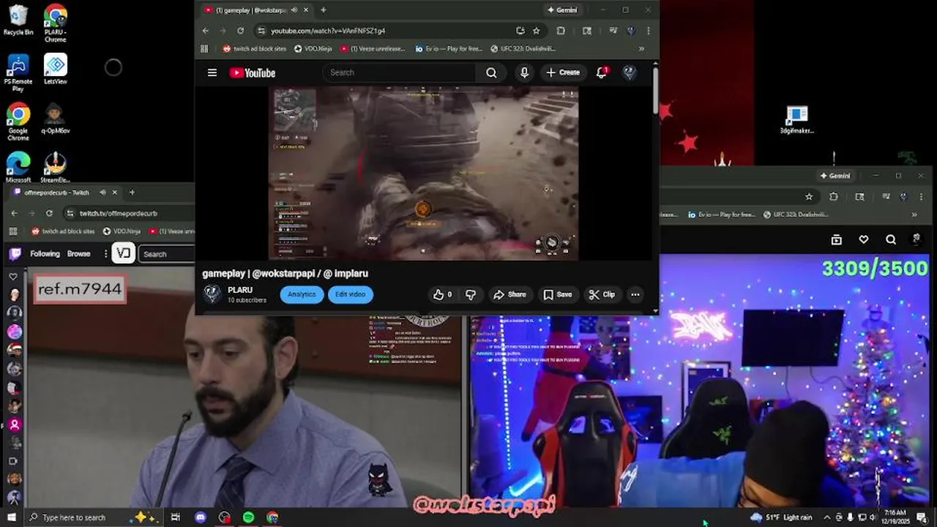This screenshot has width=937, height=527.
Task: Bookmark the page in right Chrome window
Action: [809, 196]
